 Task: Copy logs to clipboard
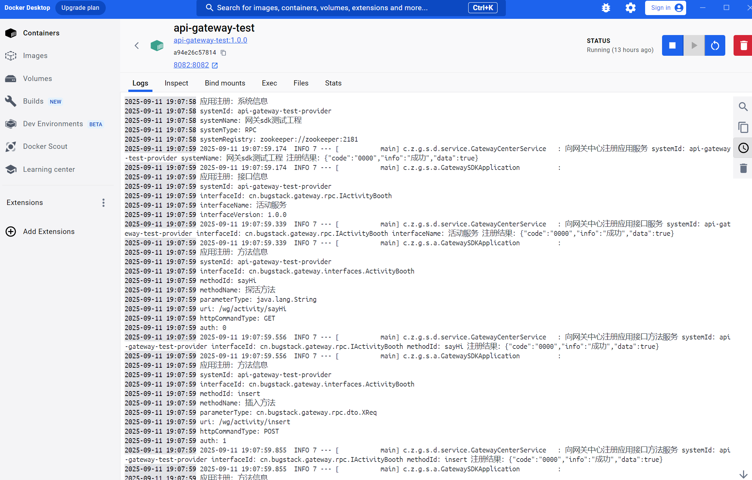tap(743, 127)
